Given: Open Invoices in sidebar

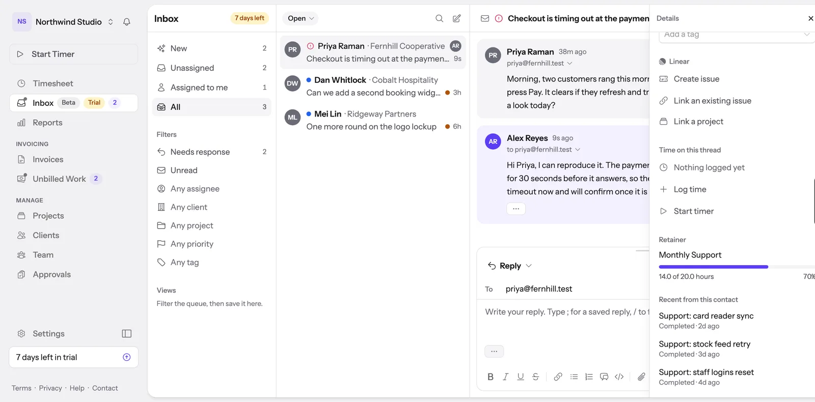Looking at the screenshot, I should (73, 159).
